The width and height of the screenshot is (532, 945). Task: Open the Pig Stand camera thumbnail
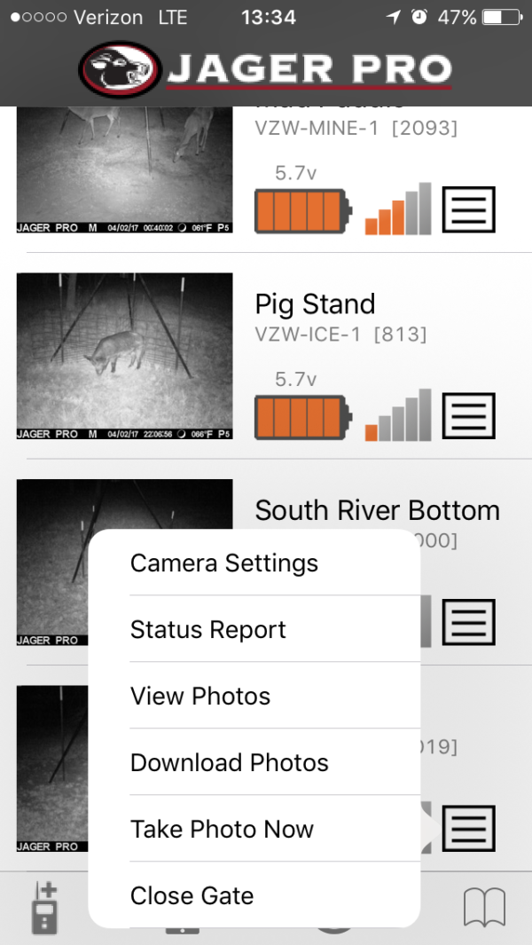125,356
